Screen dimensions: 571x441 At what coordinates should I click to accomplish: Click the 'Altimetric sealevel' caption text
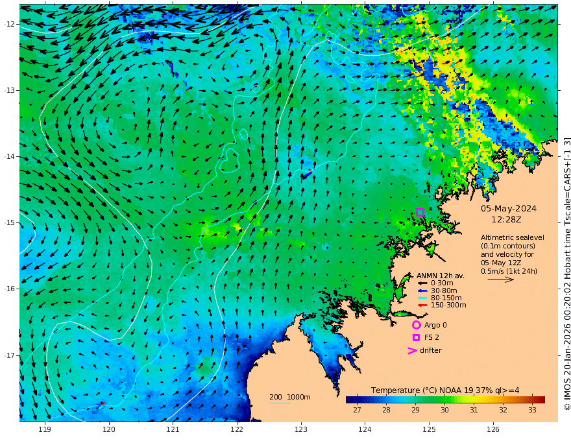(x=513, y=237)
